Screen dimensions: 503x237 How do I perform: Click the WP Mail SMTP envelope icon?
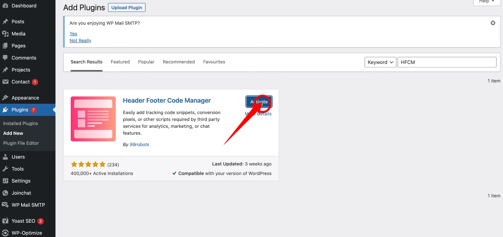[x=5, y=205]
